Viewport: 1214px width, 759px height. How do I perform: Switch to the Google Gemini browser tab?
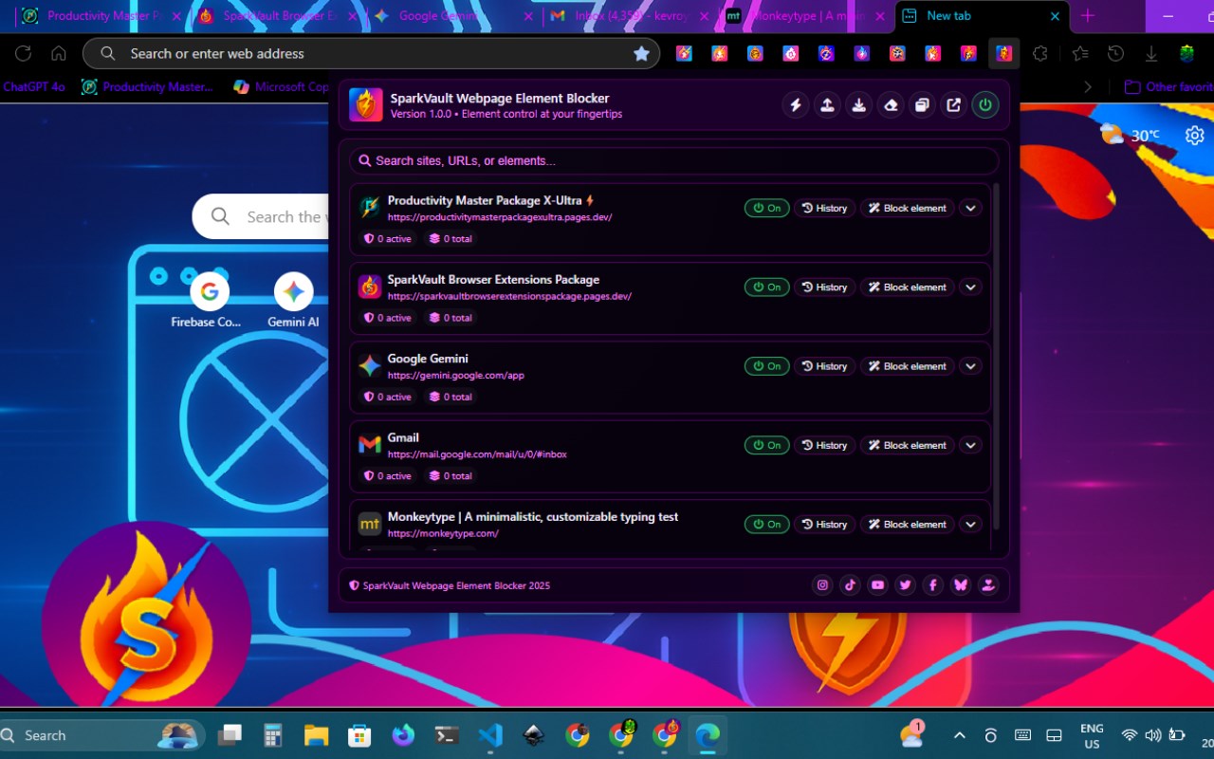451,16
